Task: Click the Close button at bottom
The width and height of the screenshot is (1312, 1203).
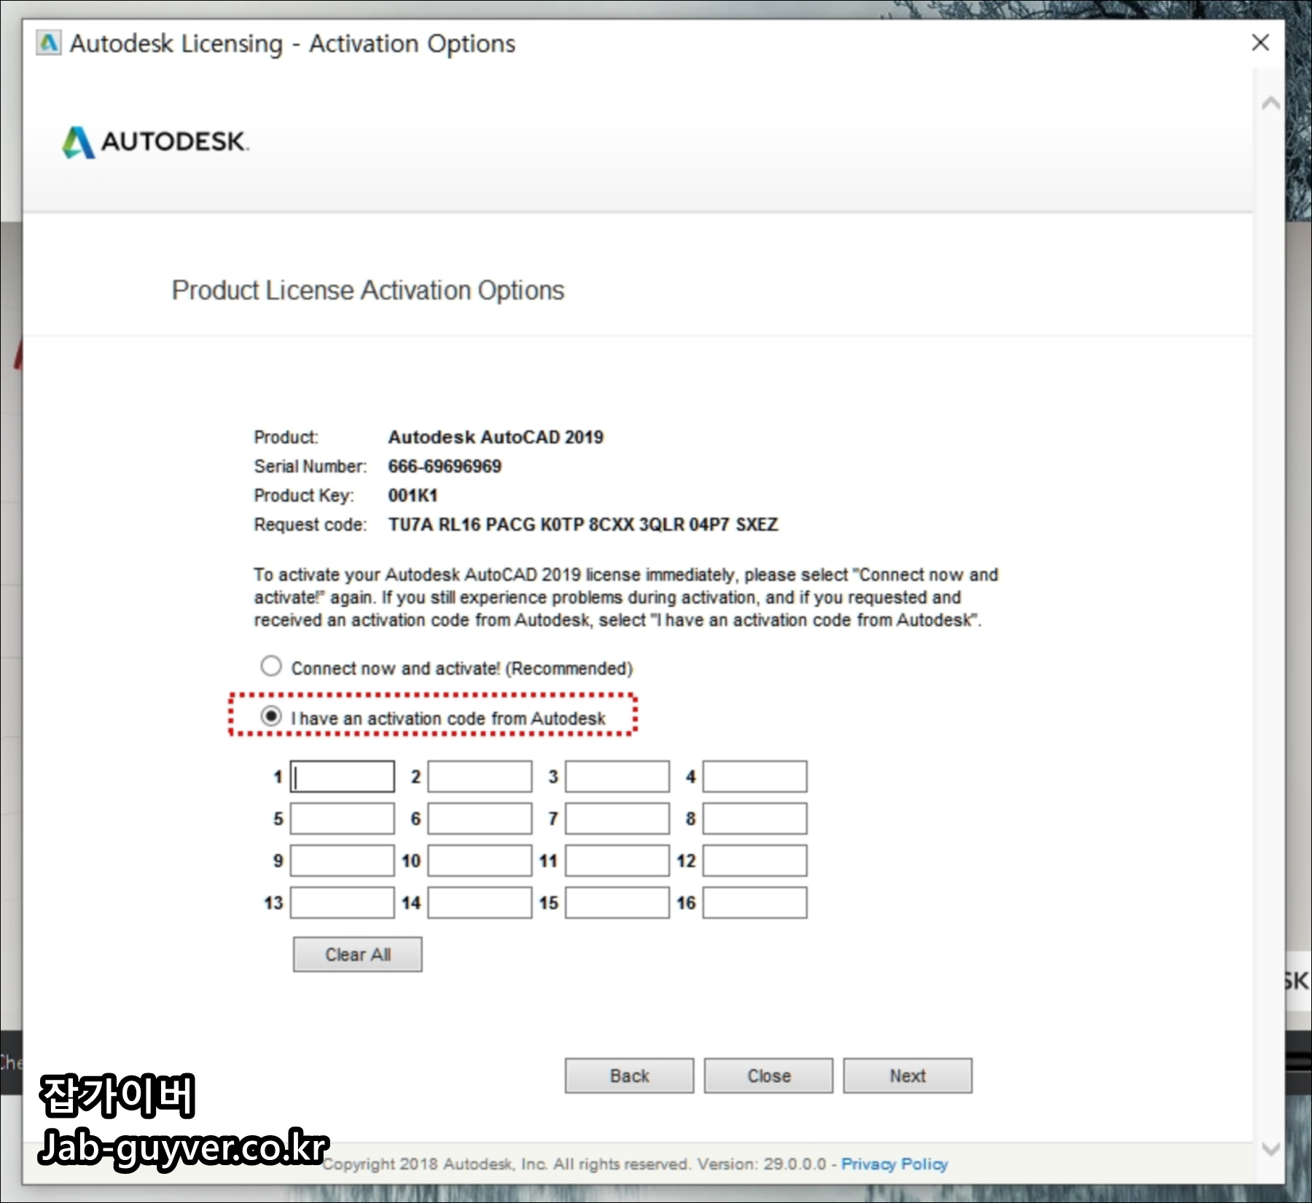Action: (769, 1076)
